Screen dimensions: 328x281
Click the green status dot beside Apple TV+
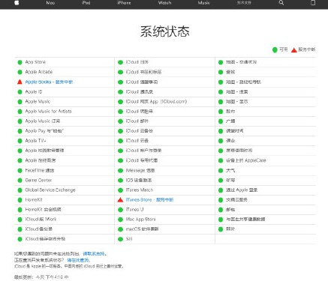(x=20, y=141)
